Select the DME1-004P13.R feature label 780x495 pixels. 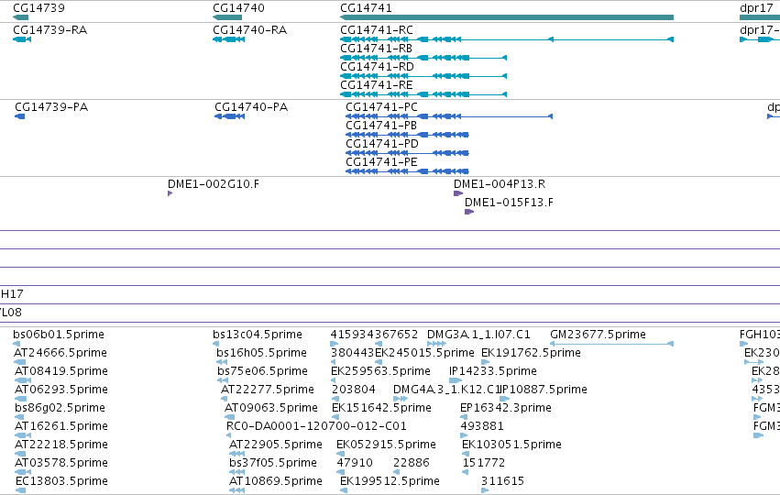(x=500, y=184)
